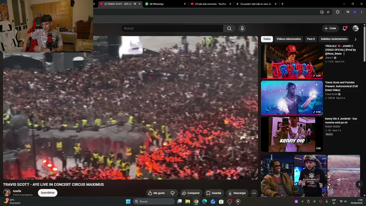Open the kenny Die X Jombriel video title
Viewport: 366px width, 206px height.
point(341,120)
